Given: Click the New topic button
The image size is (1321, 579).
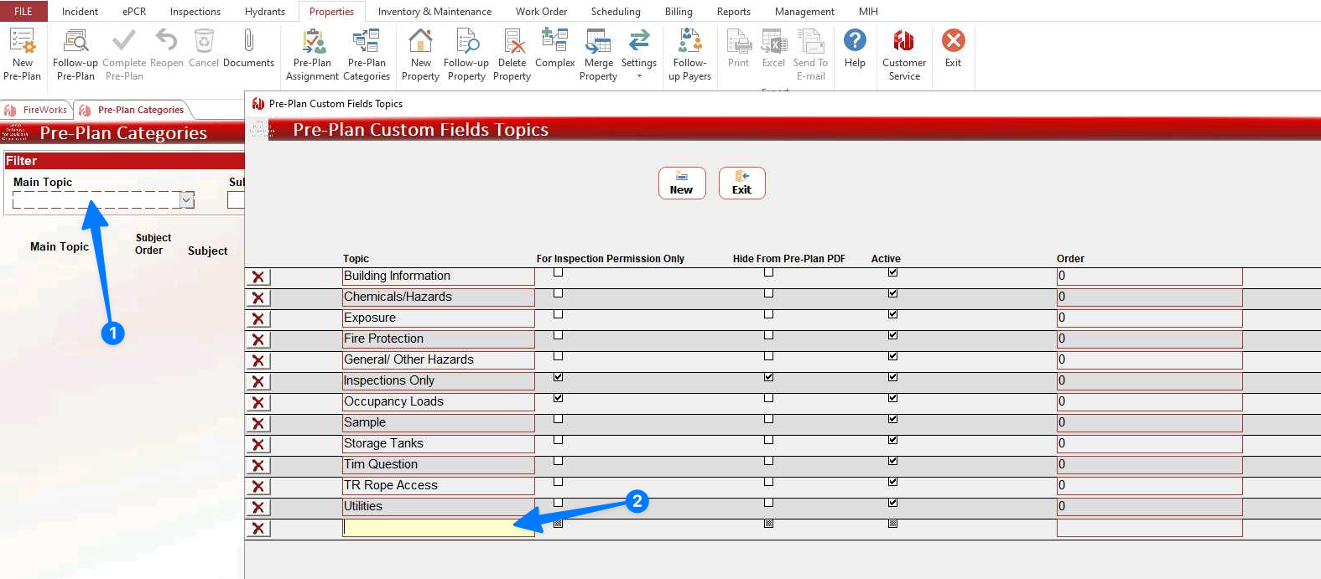Looking at the screenshot, I should coord(682,183).
